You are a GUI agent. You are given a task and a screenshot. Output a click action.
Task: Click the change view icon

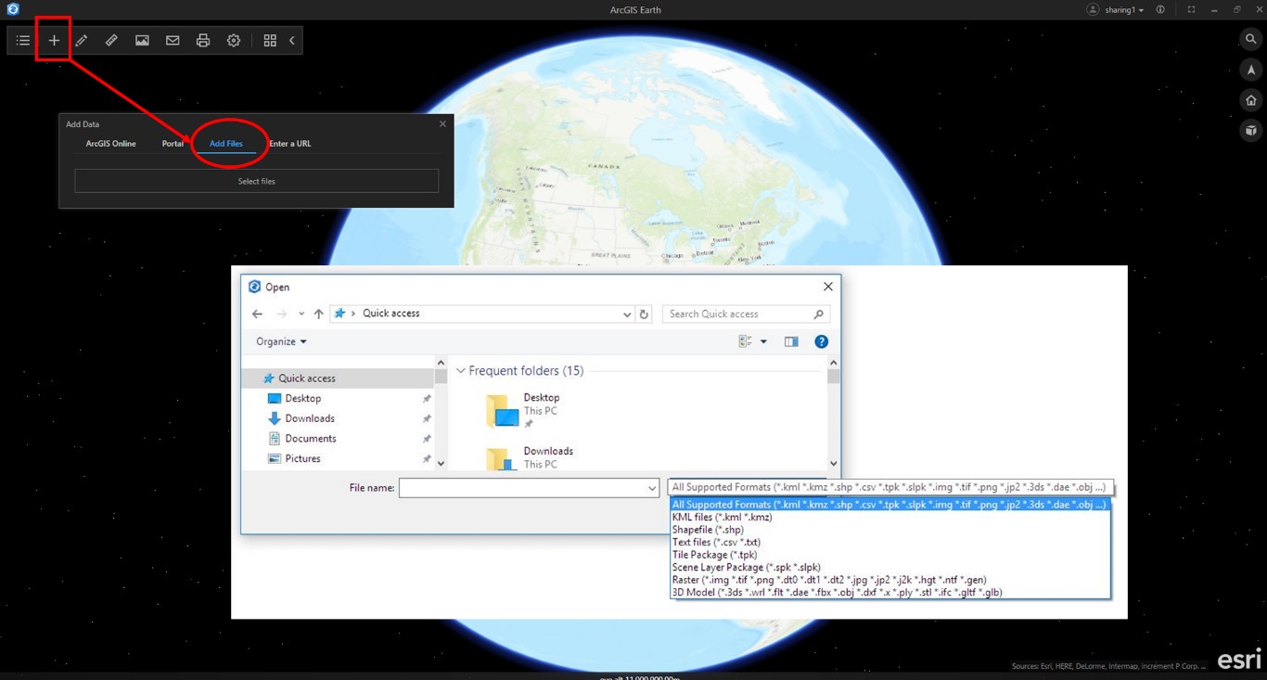point(745,341)
